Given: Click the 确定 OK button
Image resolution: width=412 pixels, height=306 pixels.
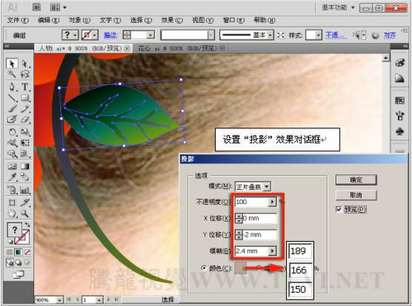Looking at the screenshot, I should point(356,180).
